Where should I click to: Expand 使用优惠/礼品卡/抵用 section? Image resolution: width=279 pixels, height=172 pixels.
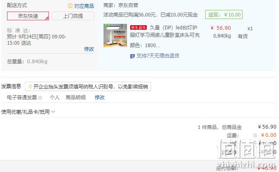(28, 112)
